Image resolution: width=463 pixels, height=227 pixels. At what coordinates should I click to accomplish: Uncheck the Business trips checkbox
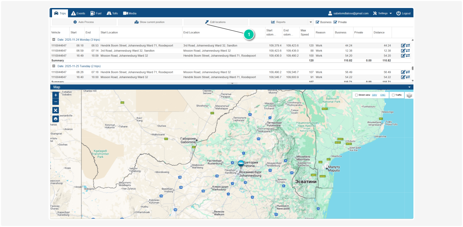point(317,22)
